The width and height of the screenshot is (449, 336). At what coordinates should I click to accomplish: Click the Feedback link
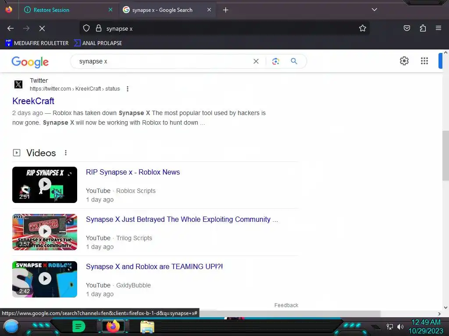(x=286, y=305)
